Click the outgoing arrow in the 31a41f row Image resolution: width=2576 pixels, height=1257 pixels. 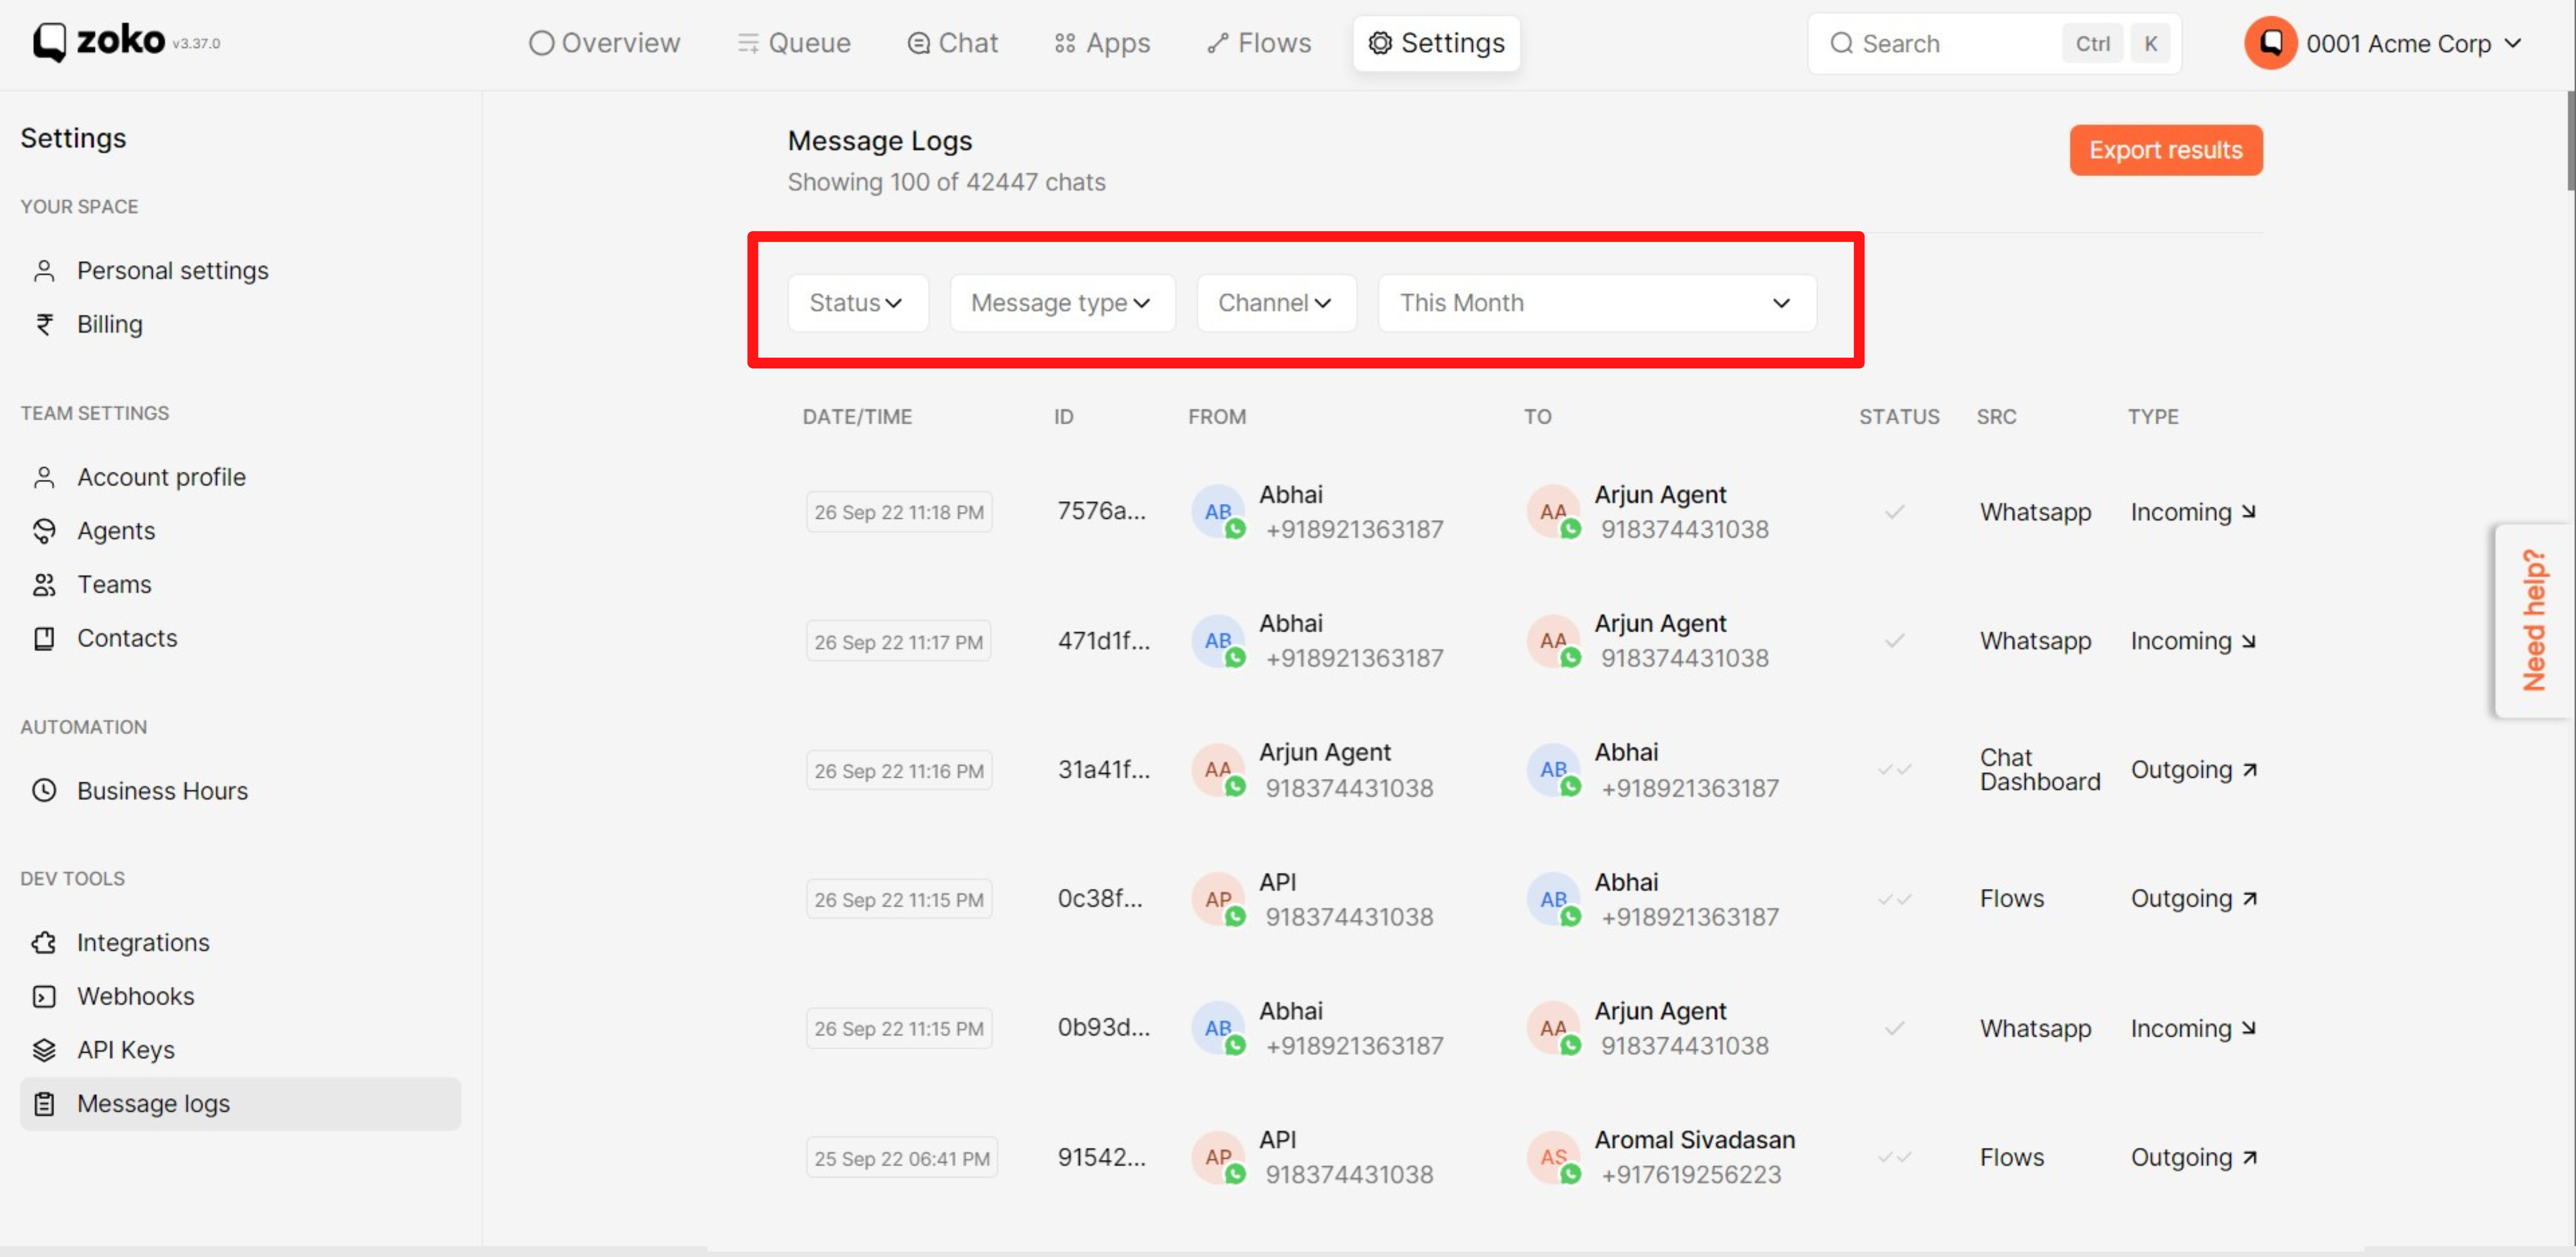(2250, 769)
